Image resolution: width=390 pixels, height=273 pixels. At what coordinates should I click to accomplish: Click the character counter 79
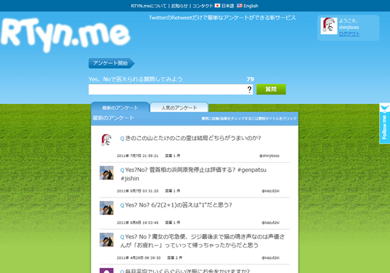pos(250,79)
